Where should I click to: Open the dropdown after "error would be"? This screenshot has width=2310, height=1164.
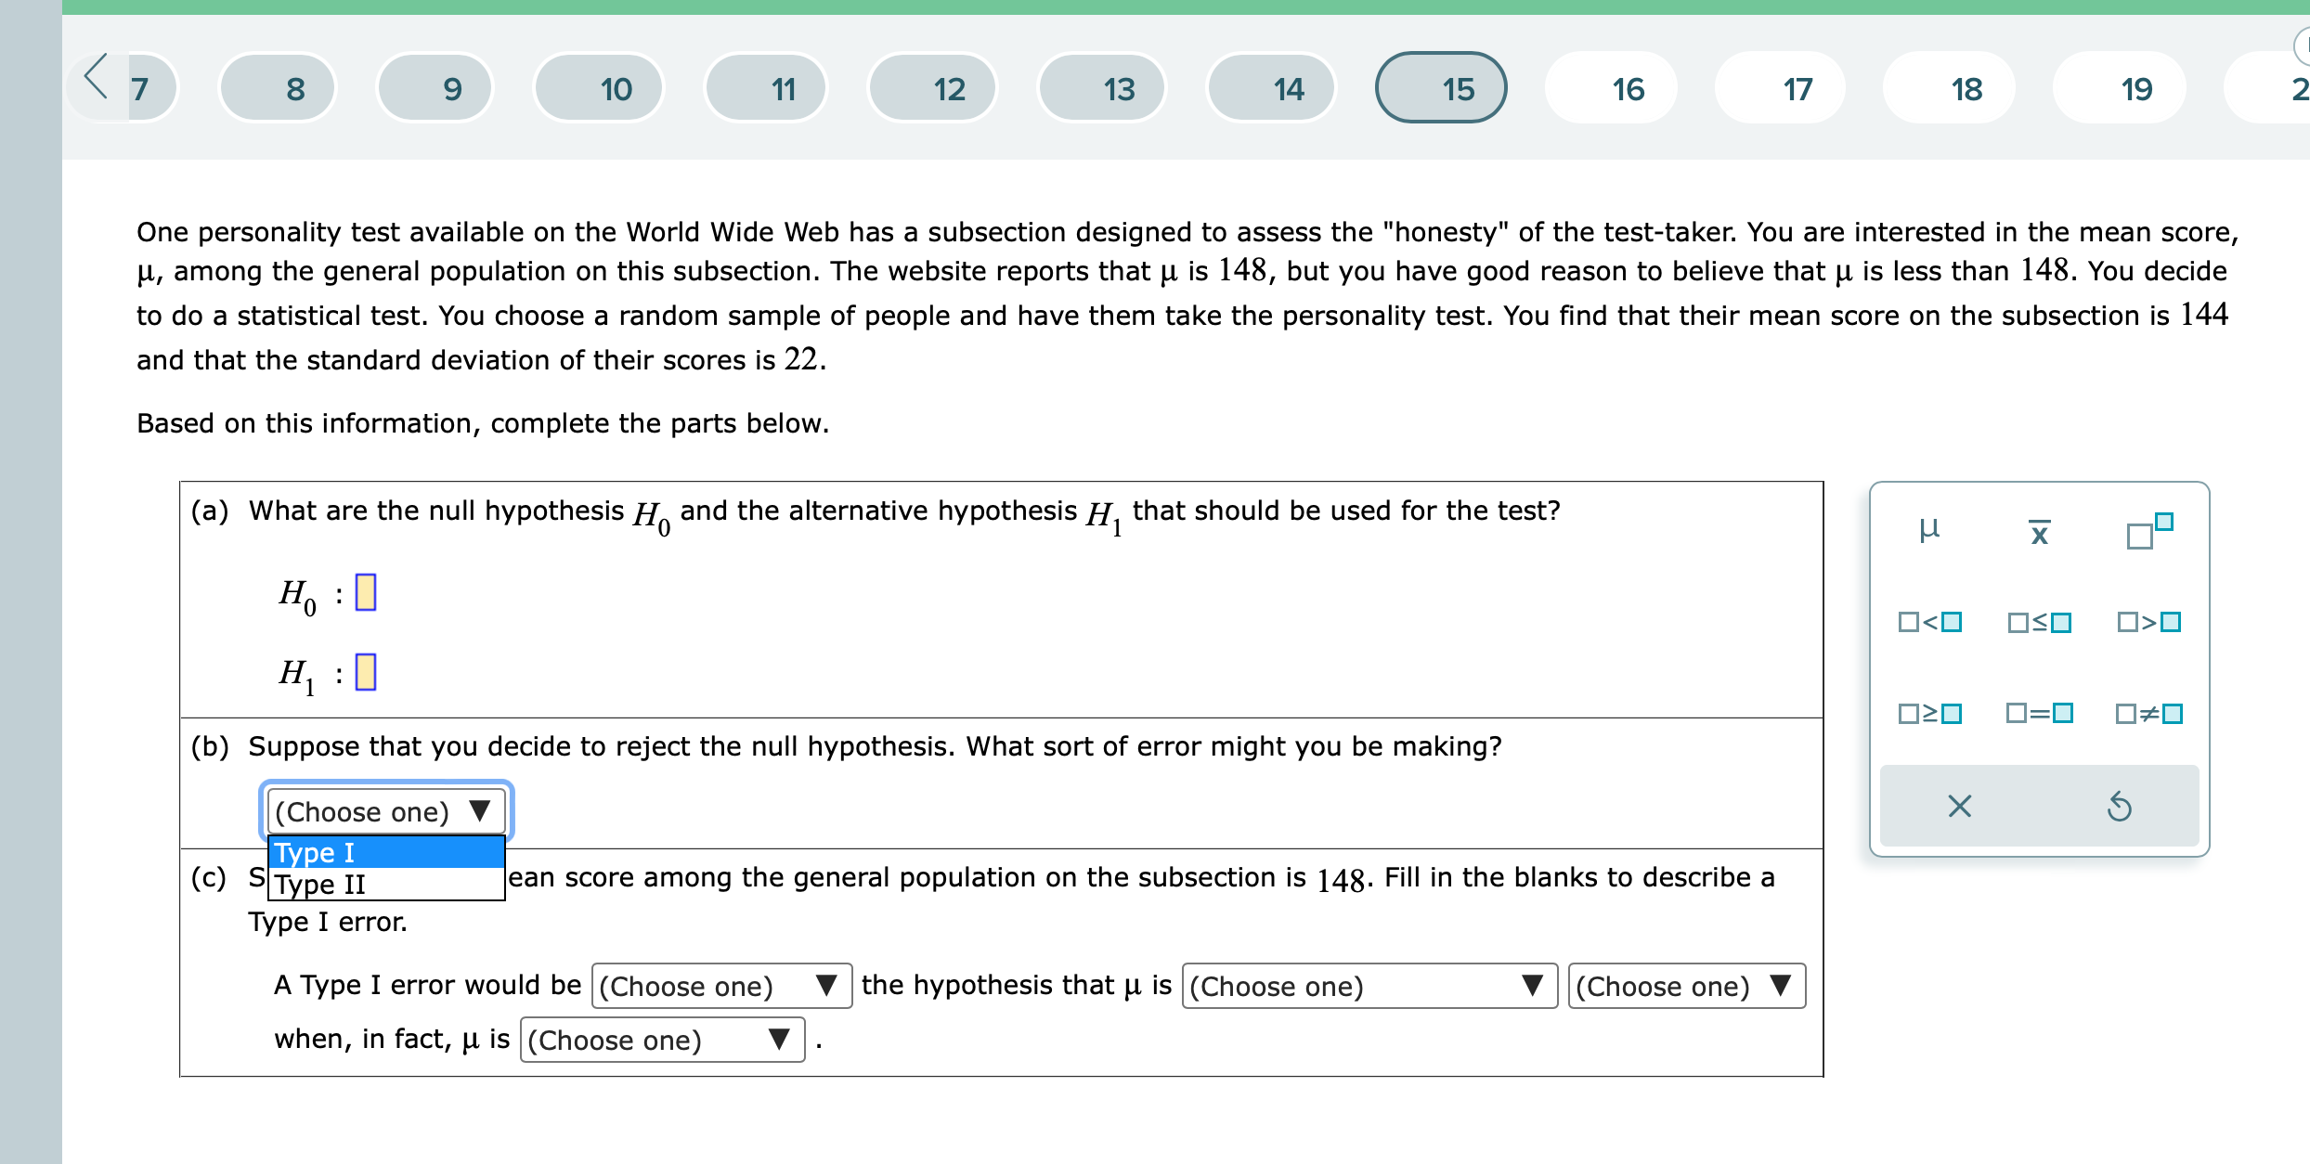pyautogui.click(x=720, y=986)
